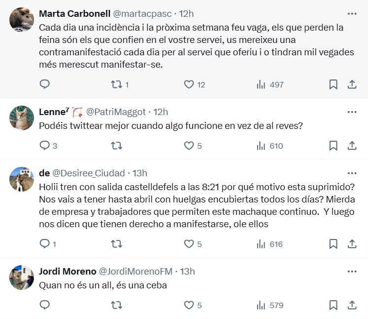Reply to Marta Carbonell's tweet
Image resolution: width=368 pixels, height=319 pixels.
point(45,84)
